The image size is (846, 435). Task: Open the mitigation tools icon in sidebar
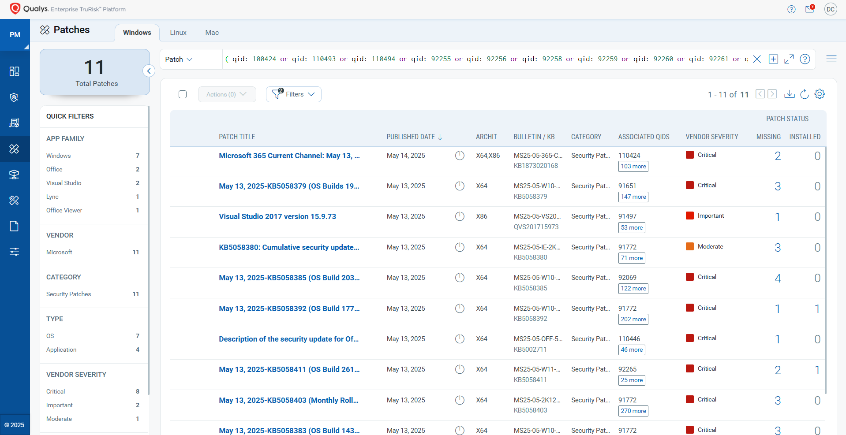14,200
